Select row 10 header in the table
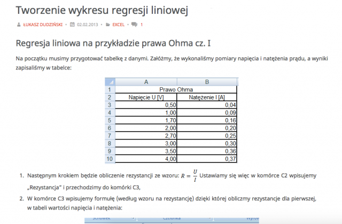This screenshot has width=342, height=224. click(x=110, y=159)
